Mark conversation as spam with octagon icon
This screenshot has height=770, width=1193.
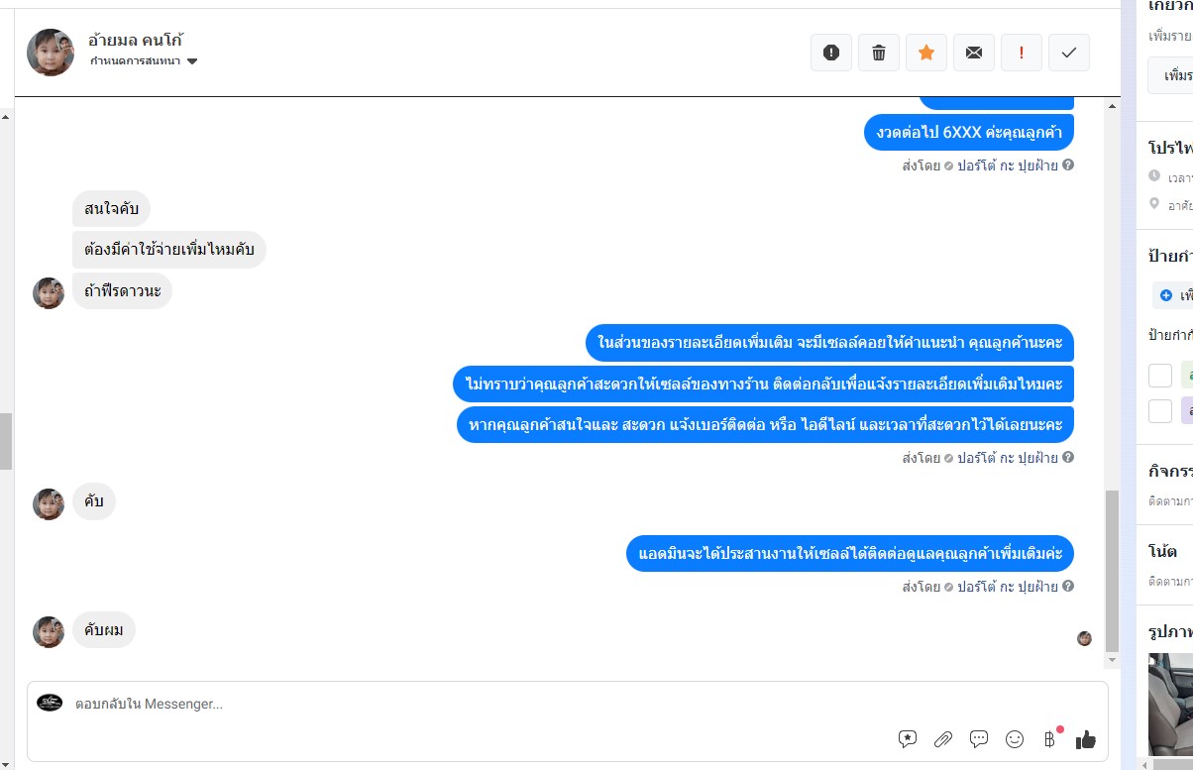point(831,54)
